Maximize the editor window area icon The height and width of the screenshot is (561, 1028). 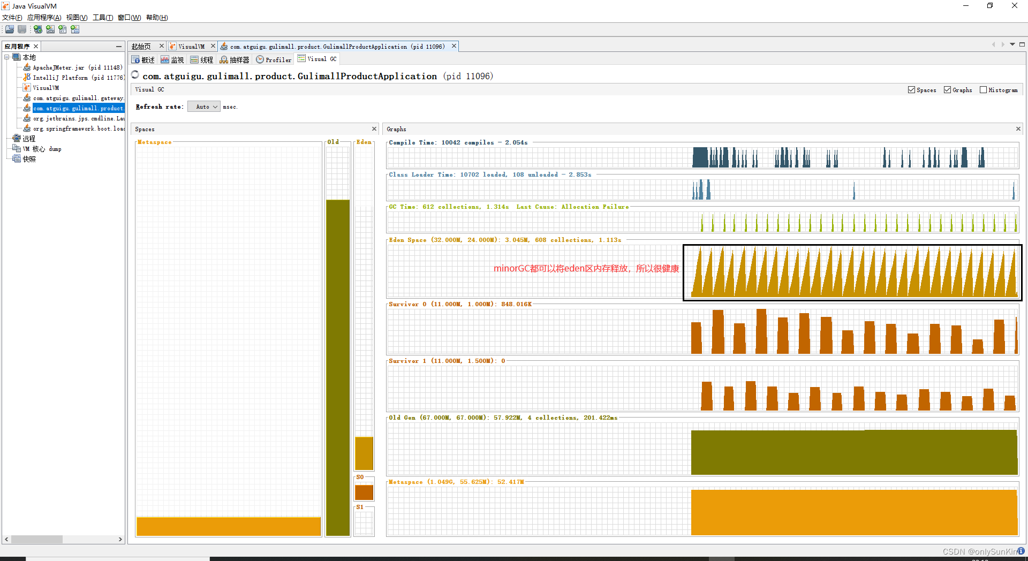click(x=1022, y=44)
